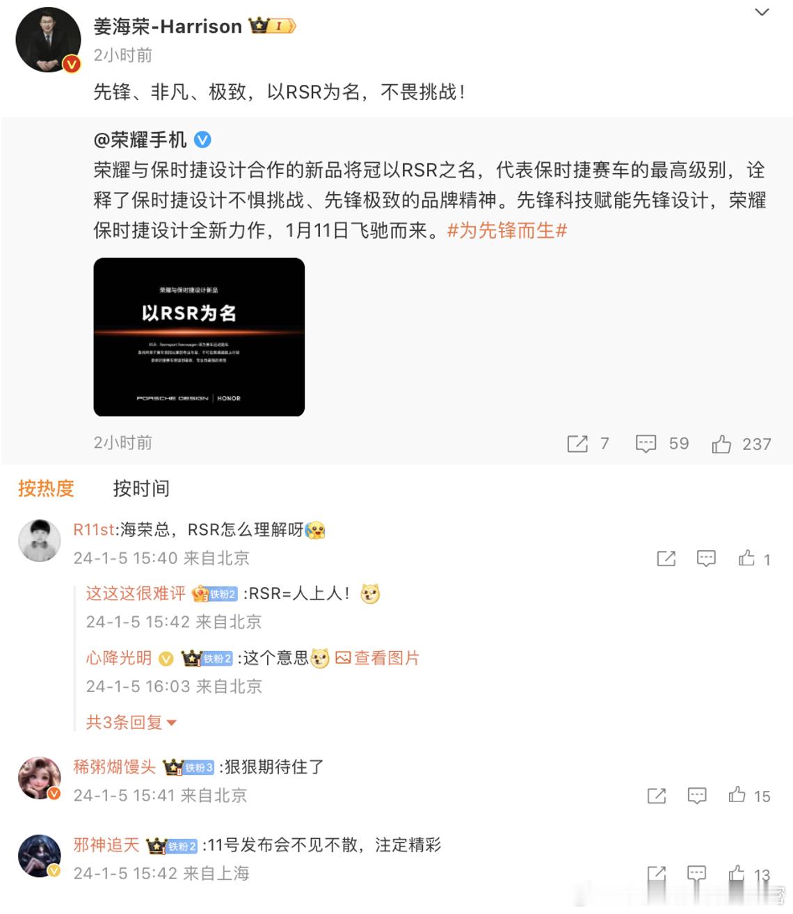
Task: Open the #为先锋而生# hashtag link
Action: [x=507, y=230]
